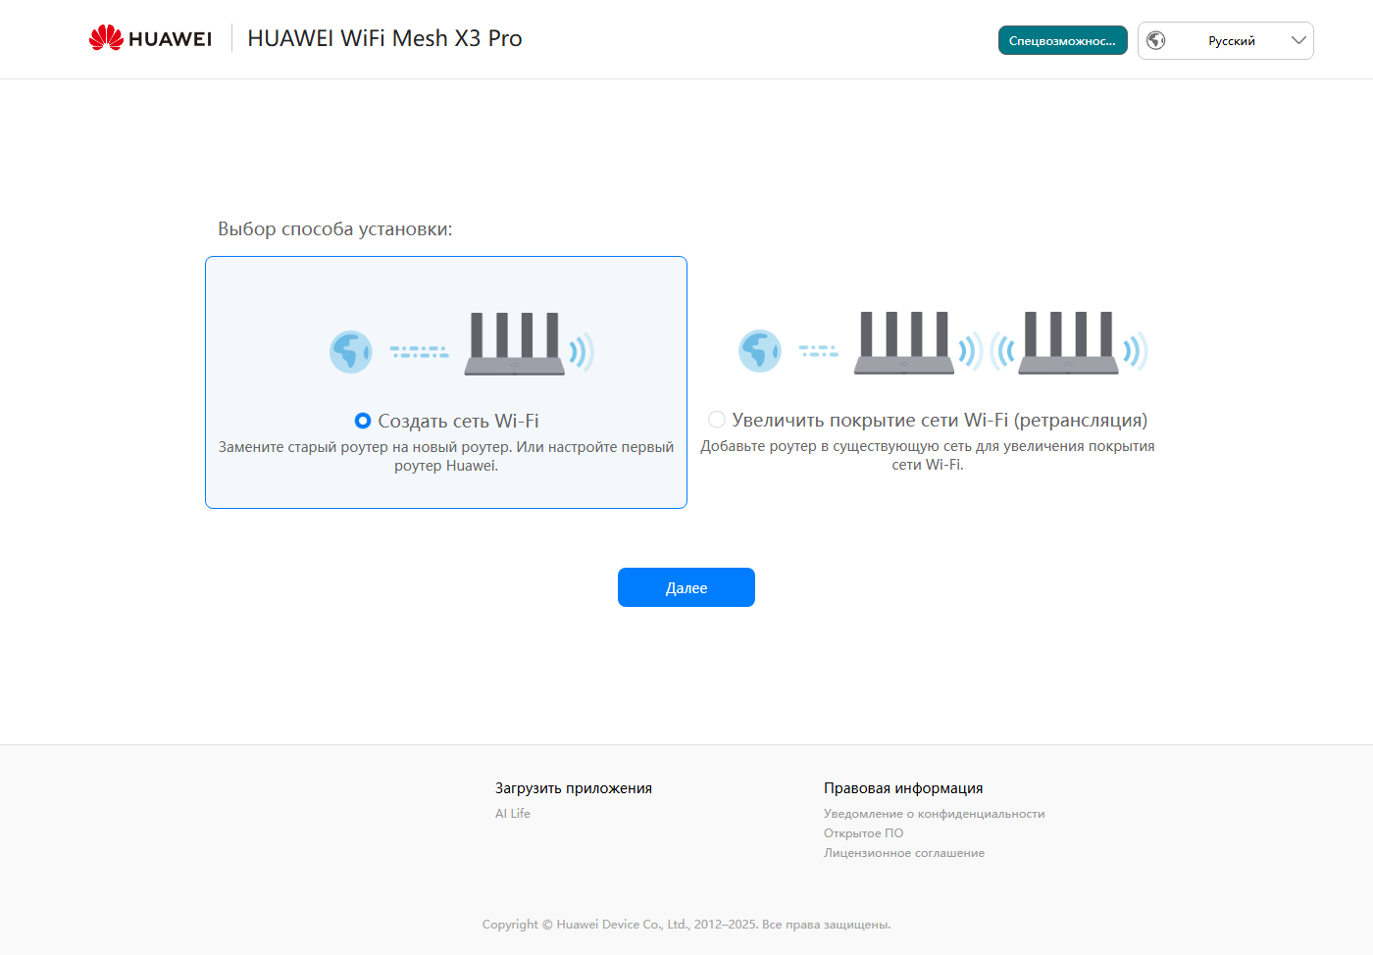Click the two-router relay illustration

click(943, 343)
